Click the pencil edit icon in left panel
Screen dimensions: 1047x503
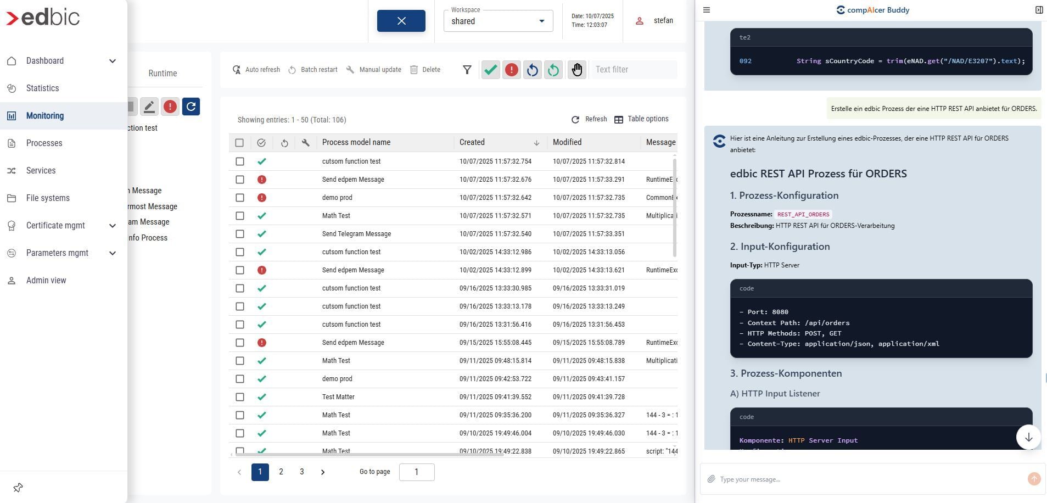tap(149, 107)
